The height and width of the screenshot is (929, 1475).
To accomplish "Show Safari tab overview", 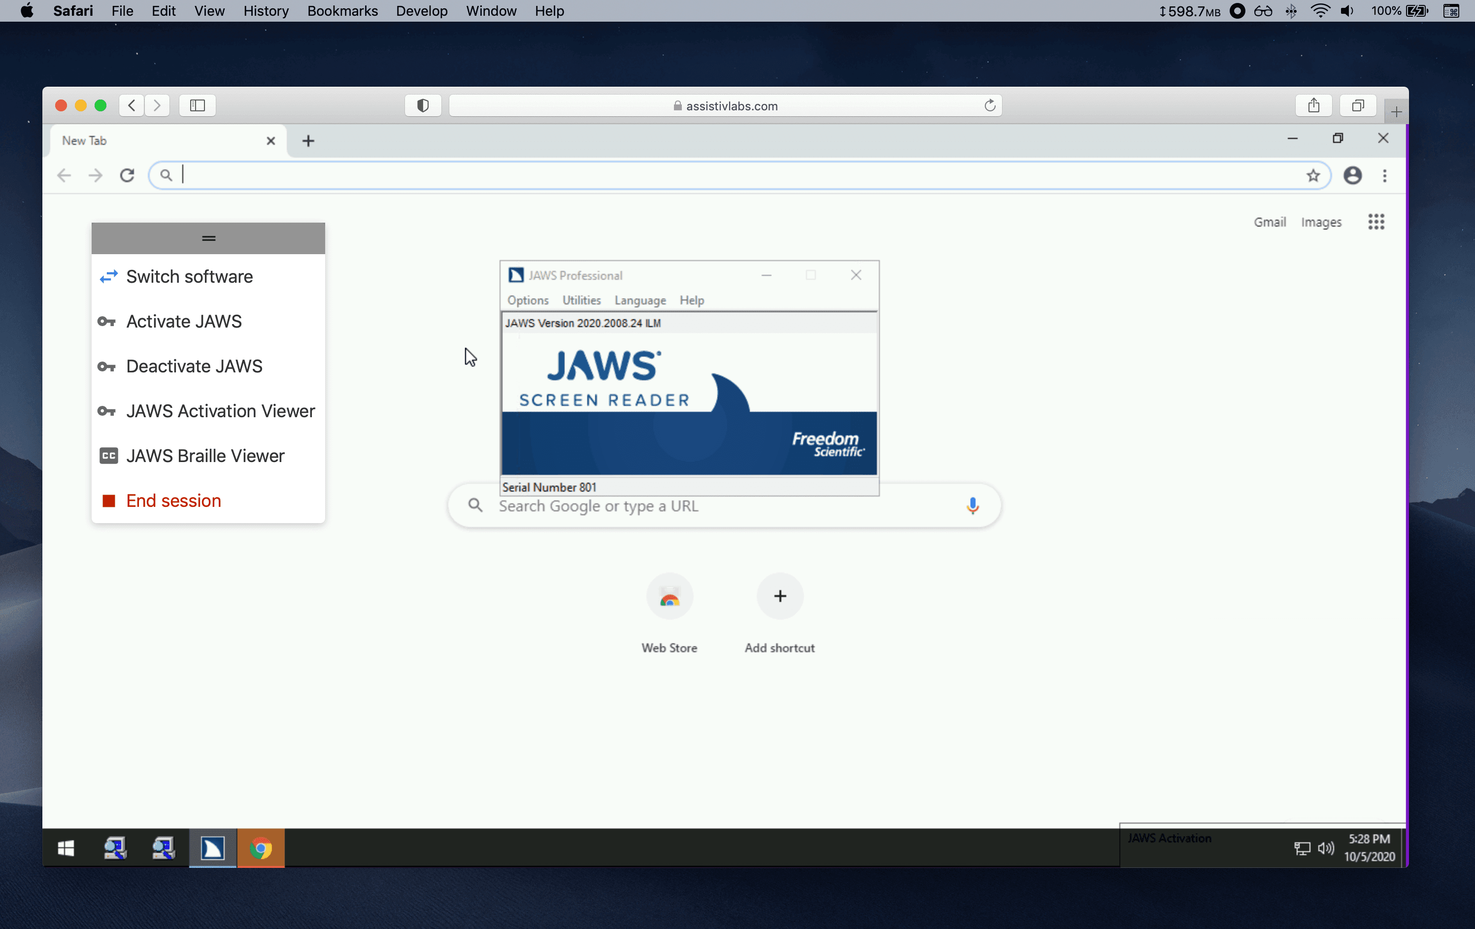I will 1357,105.
